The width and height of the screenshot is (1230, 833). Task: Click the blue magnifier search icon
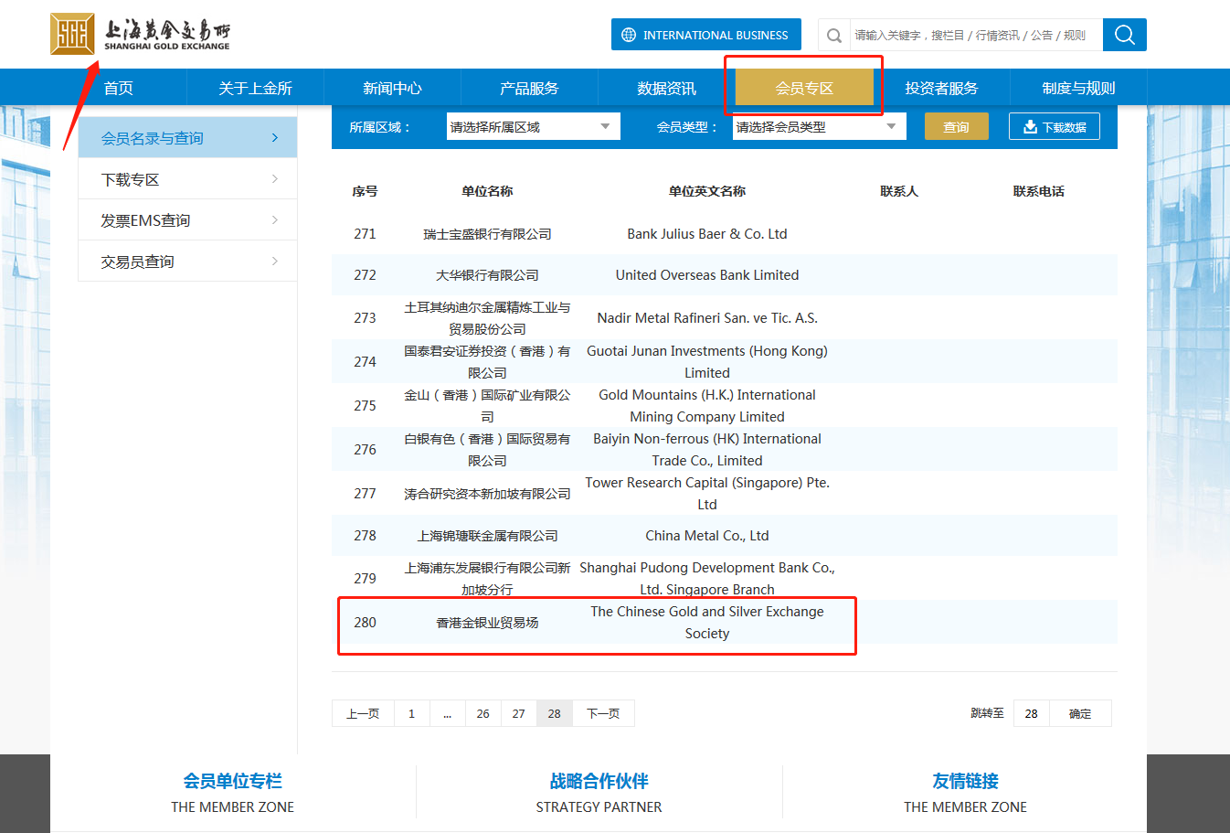[1123, 34]
